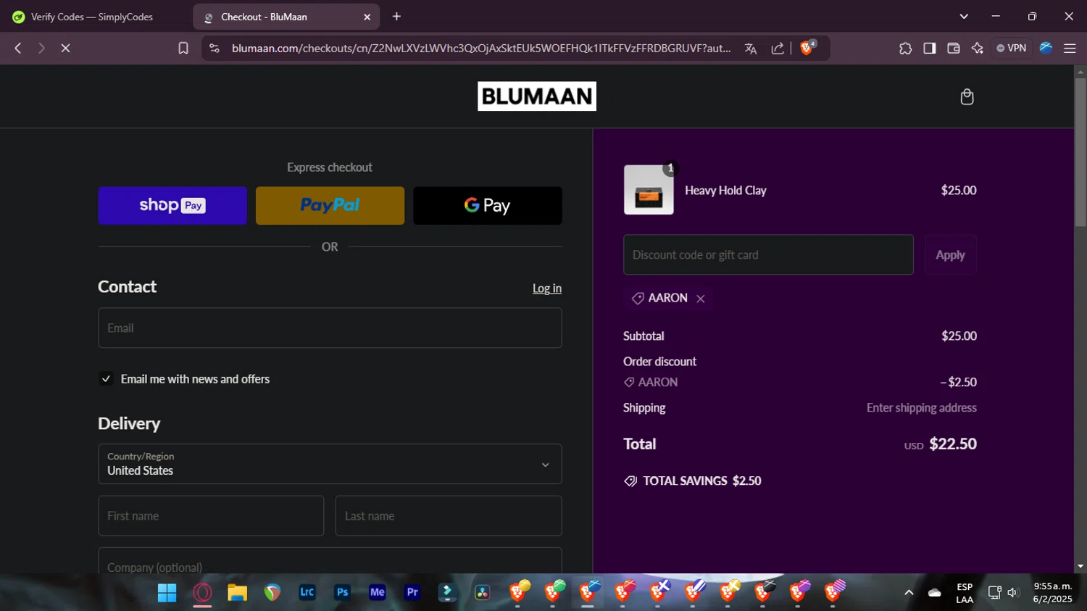
Task: Open the clock showing 9:55 a. m.
Action: pyautogui.click(x=1053, y=593)
